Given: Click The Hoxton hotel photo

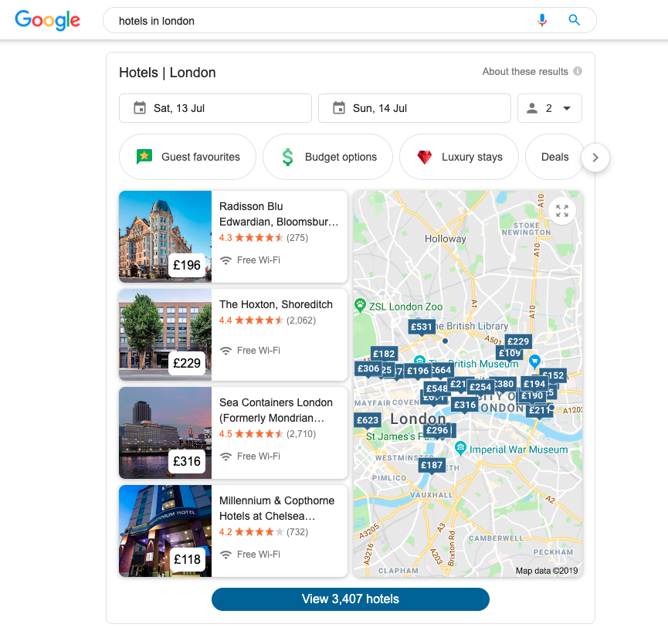Looking at the screenshot, I should click(x=165, y=334).
